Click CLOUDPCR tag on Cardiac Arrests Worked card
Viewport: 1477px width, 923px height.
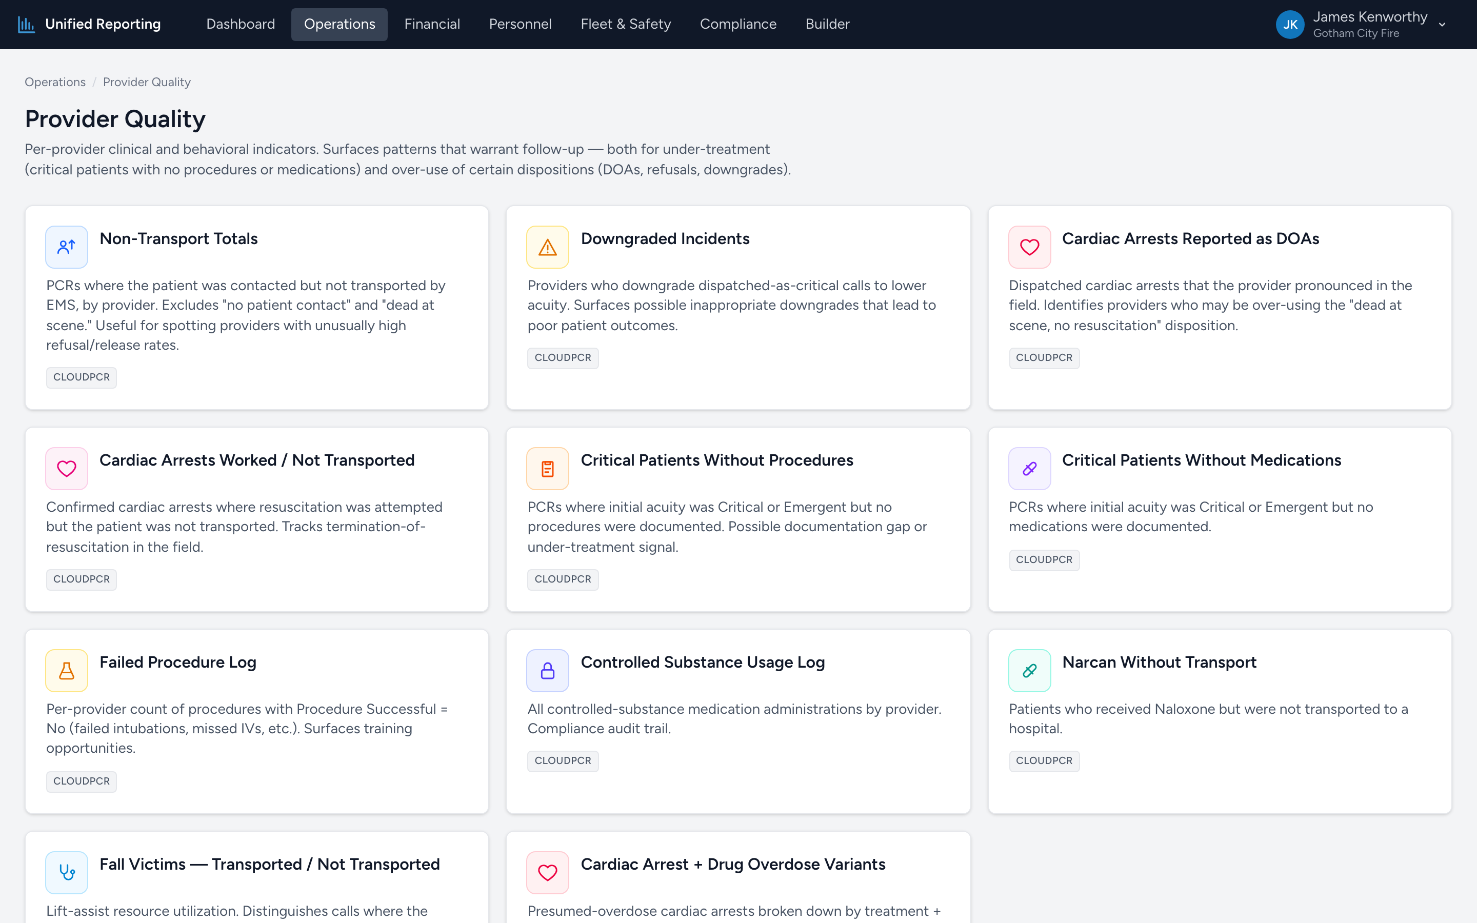click(81, 579)
